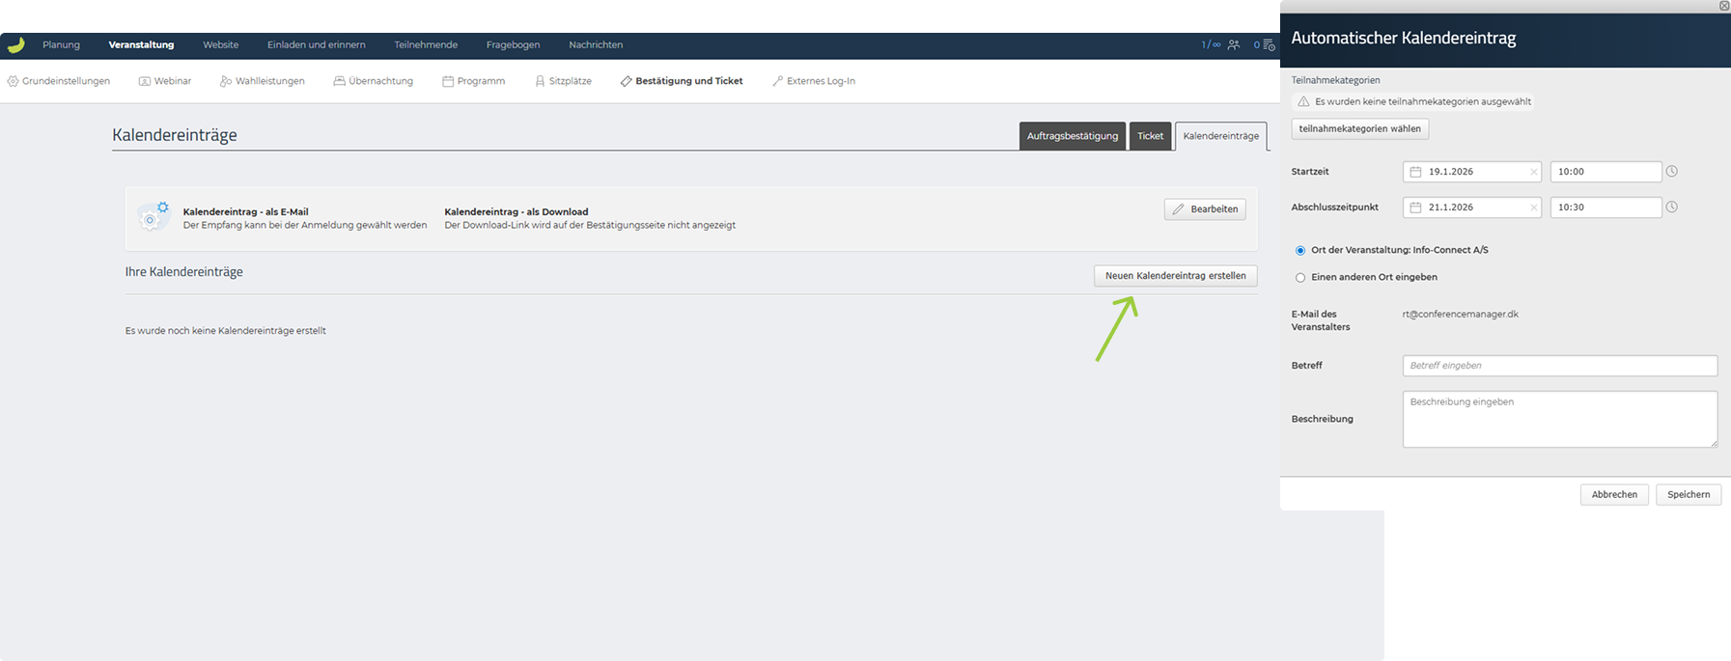Open the calendar picker for Startzeit date
This screenshot has width=1731, height=661.
[x=1415, y=172]
